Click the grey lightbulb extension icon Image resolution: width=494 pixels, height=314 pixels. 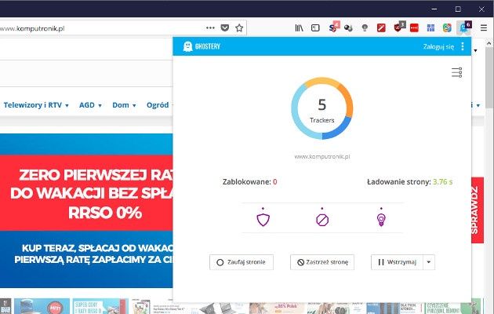coord(365,28)
